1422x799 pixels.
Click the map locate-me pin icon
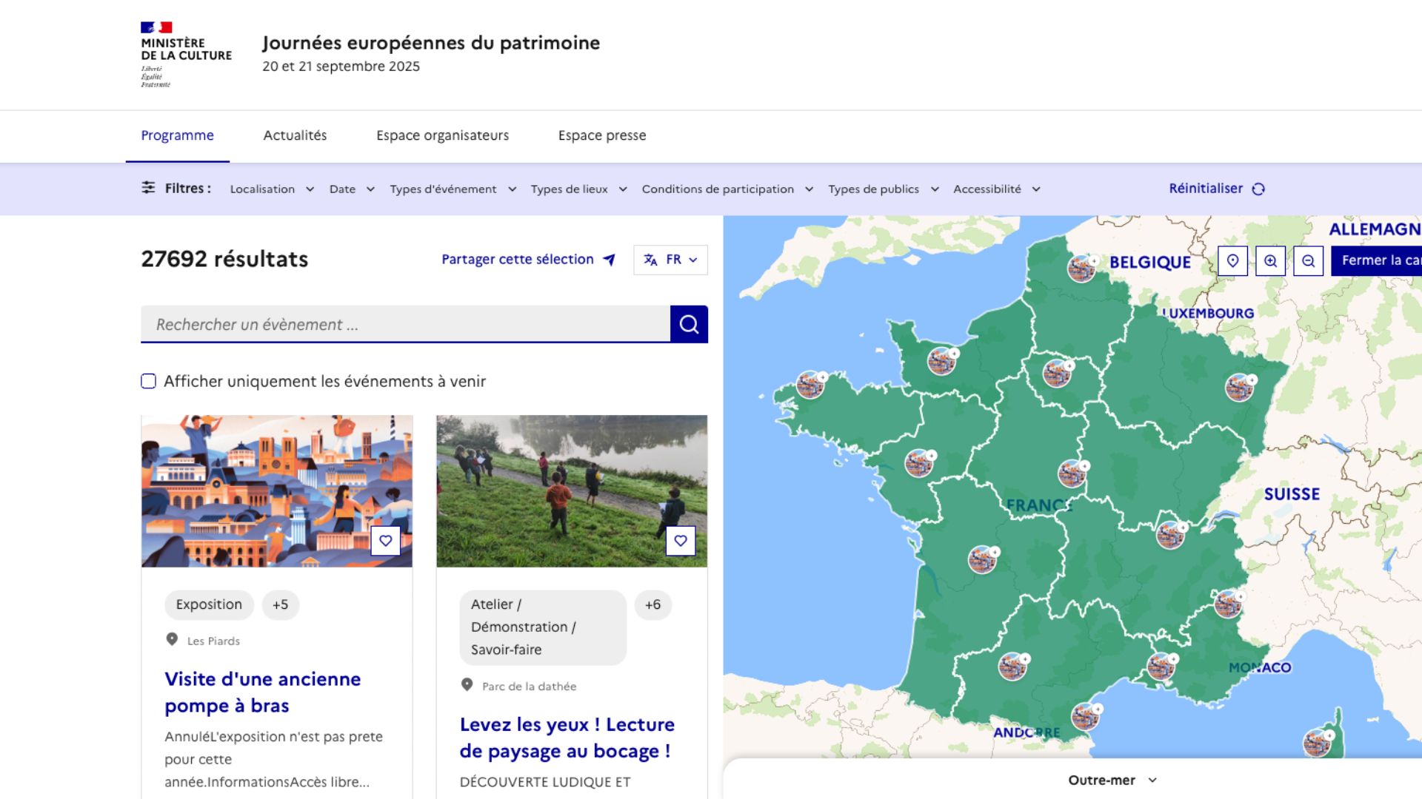(1232, 260)
